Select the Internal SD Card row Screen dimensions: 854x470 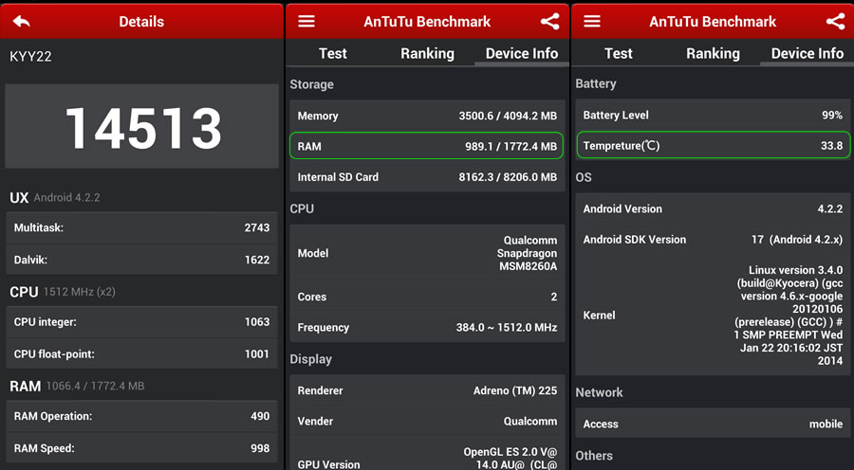[427, 177]
